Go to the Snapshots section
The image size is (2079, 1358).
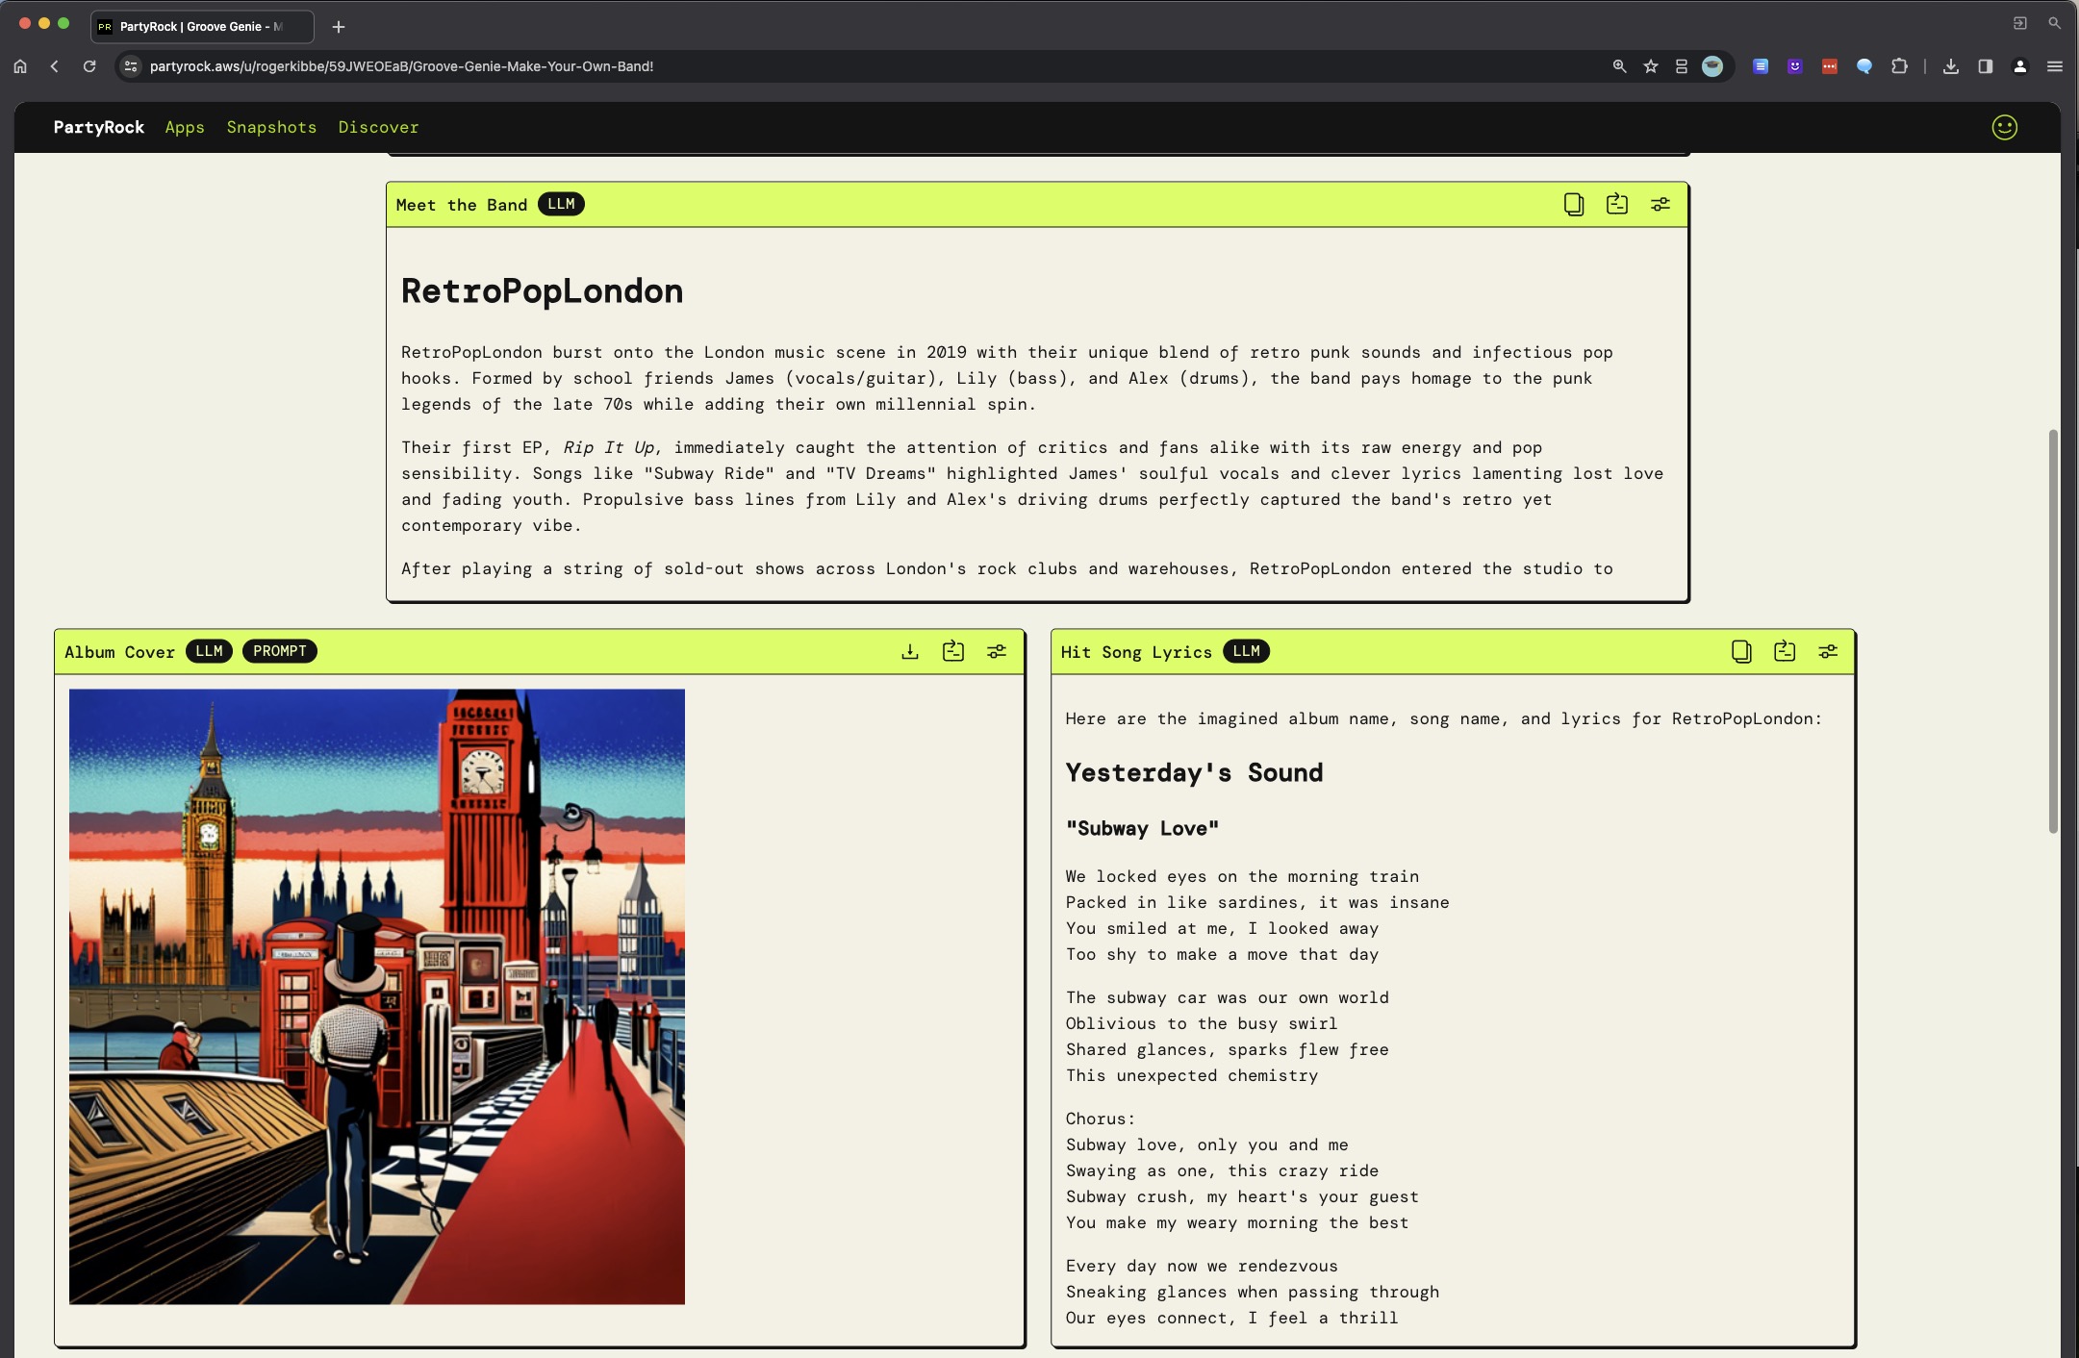271,127
